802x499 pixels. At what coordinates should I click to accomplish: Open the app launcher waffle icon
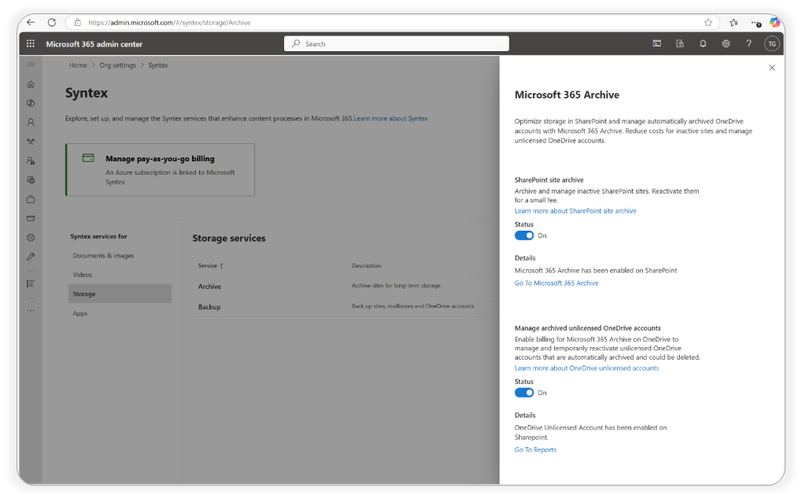pos(31,44)
